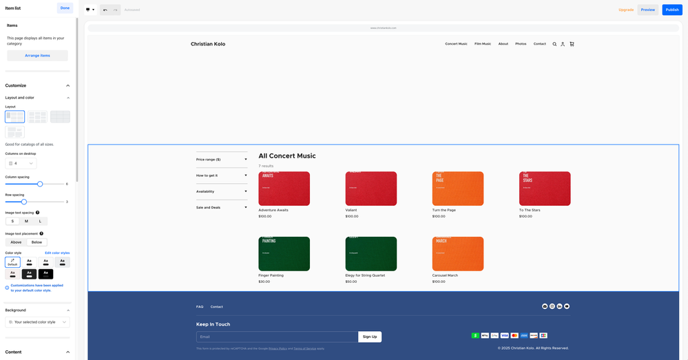Open Photos nav item
The image size is (688, 360).
(x=521, y=44)
